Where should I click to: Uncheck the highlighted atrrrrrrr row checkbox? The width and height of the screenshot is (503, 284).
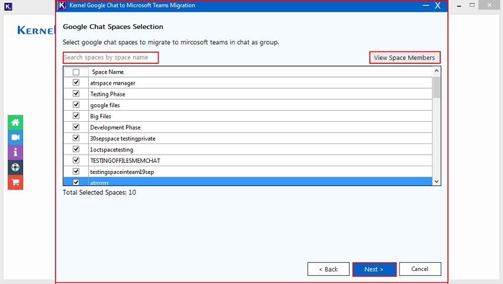pos(76,182)
